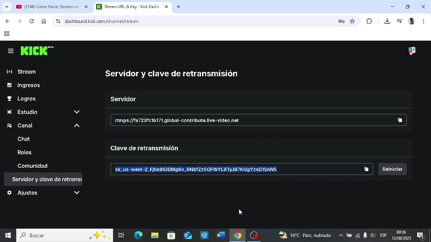
Task: Copy the stream key with copy icon
Action: point(366,169)
